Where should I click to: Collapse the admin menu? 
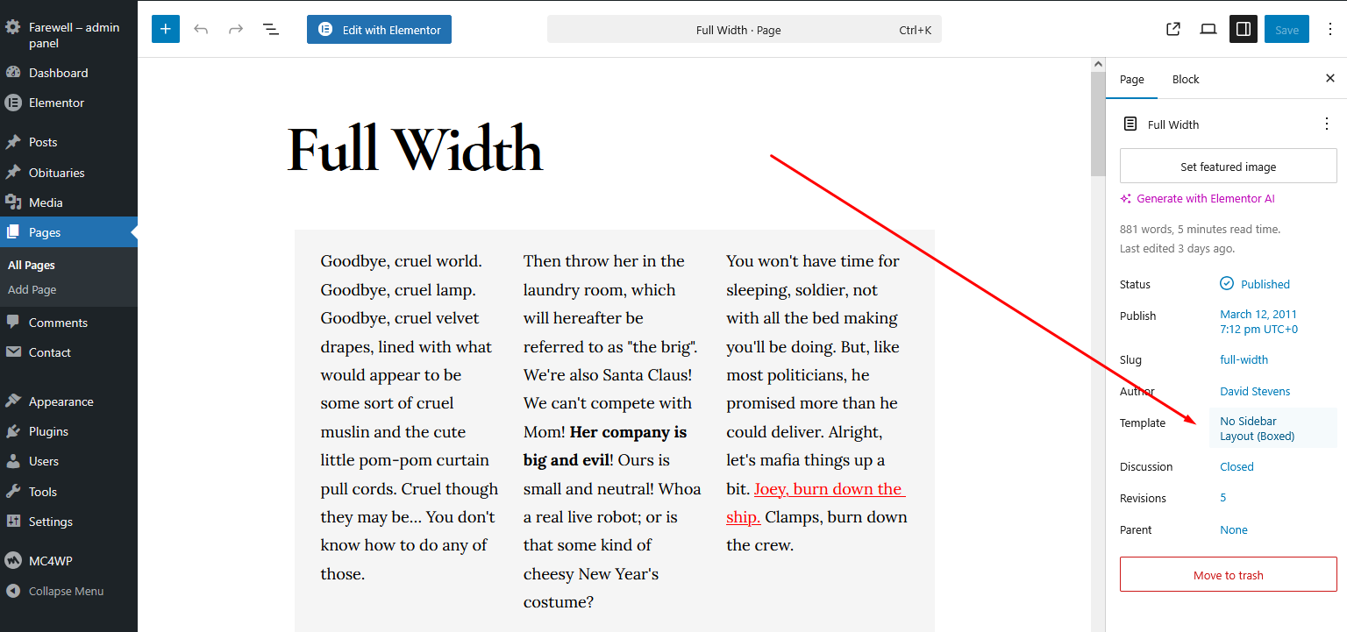66,591
